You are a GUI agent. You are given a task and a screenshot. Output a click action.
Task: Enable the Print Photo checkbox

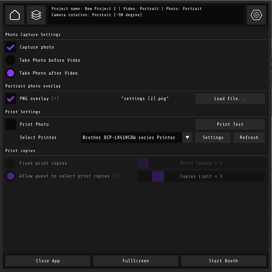click(x=11, y=124)
